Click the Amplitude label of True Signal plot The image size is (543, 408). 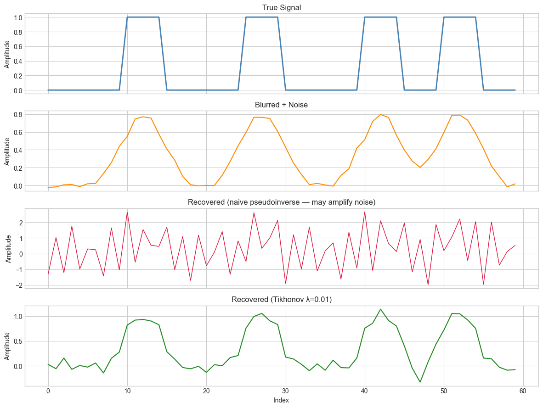click(x=7, y=54)
